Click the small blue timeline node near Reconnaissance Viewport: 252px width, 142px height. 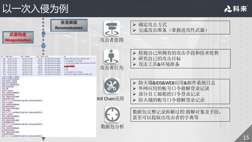point(43,34)
